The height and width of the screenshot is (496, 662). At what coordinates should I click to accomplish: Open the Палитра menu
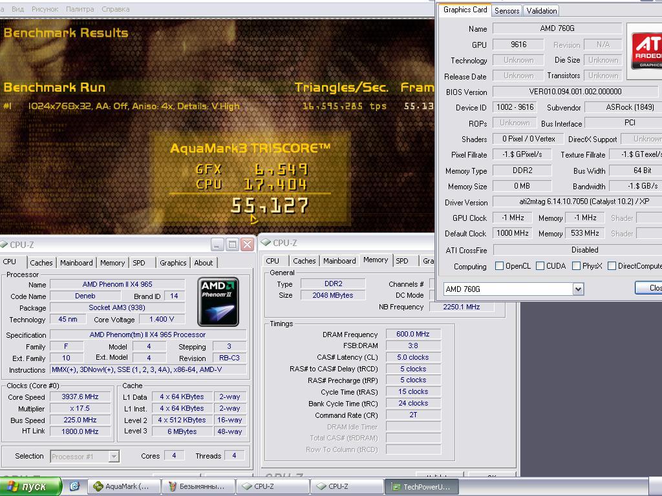tap(80, 9)
